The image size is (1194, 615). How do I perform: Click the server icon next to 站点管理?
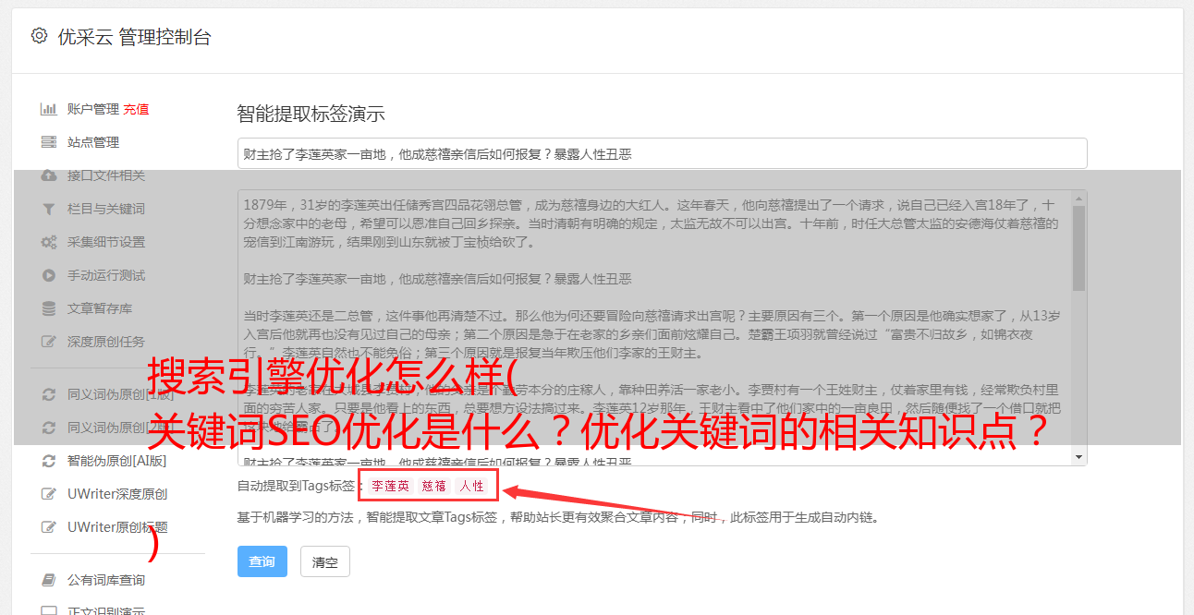49,142
